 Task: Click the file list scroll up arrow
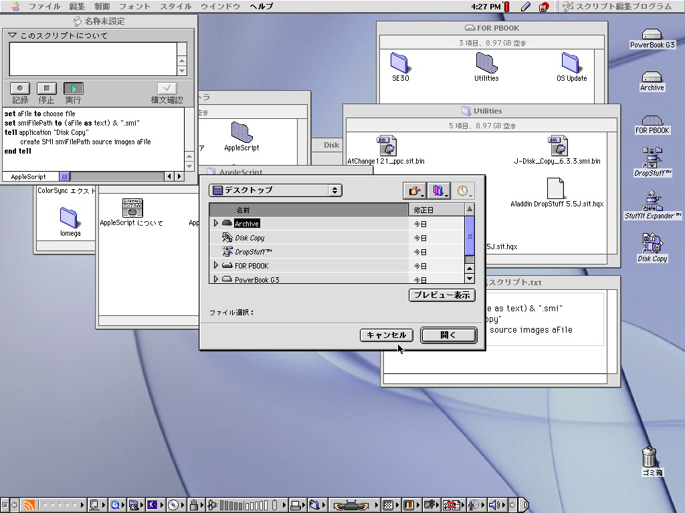[x=470, y=269]
